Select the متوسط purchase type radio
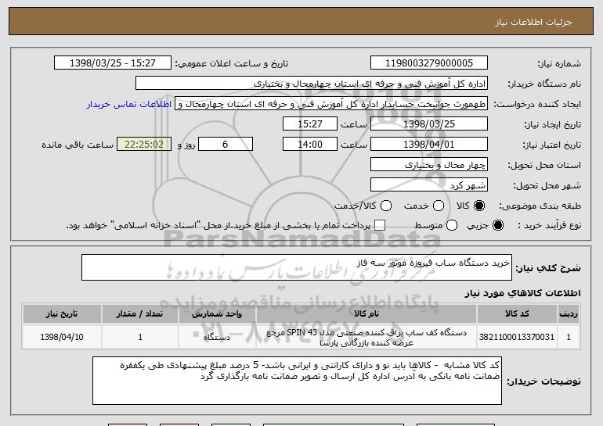This screenshot has height=426, width=603. pyautogui.click(x=452, y=225)
